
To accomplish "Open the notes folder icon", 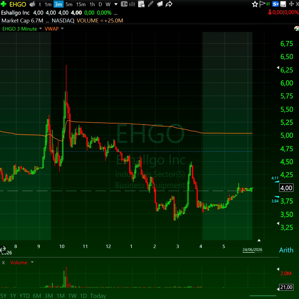I will (x=160, y=4).
